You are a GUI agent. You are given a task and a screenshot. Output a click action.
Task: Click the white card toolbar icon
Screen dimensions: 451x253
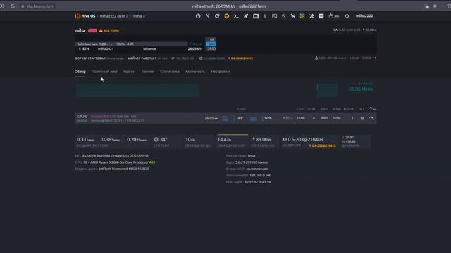(321, 16)
